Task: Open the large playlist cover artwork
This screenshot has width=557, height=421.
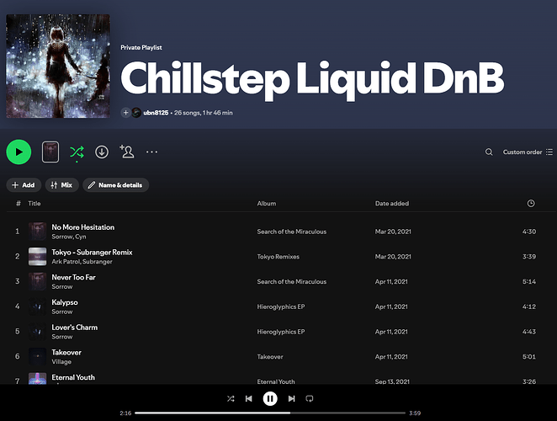Action: [58, 67]
